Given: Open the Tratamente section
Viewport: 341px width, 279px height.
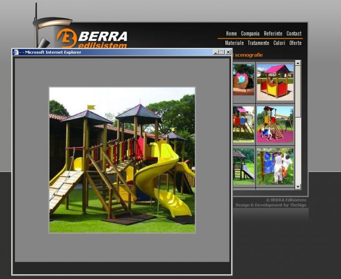Looking at the screenshot, I should click(259, 43).
